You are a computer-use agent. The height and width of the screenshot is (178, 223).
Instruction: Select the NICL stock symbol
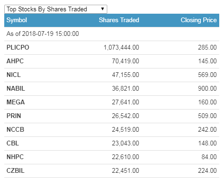(14, 75)
